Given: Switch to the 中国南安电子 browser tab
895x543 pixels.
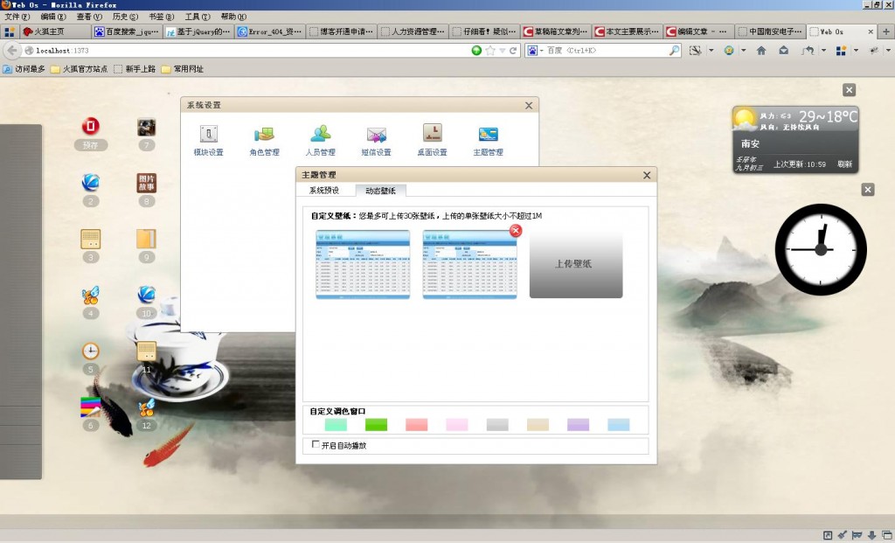Looking at the screenshot, I should pyautogui.click(x=769, y=31).
